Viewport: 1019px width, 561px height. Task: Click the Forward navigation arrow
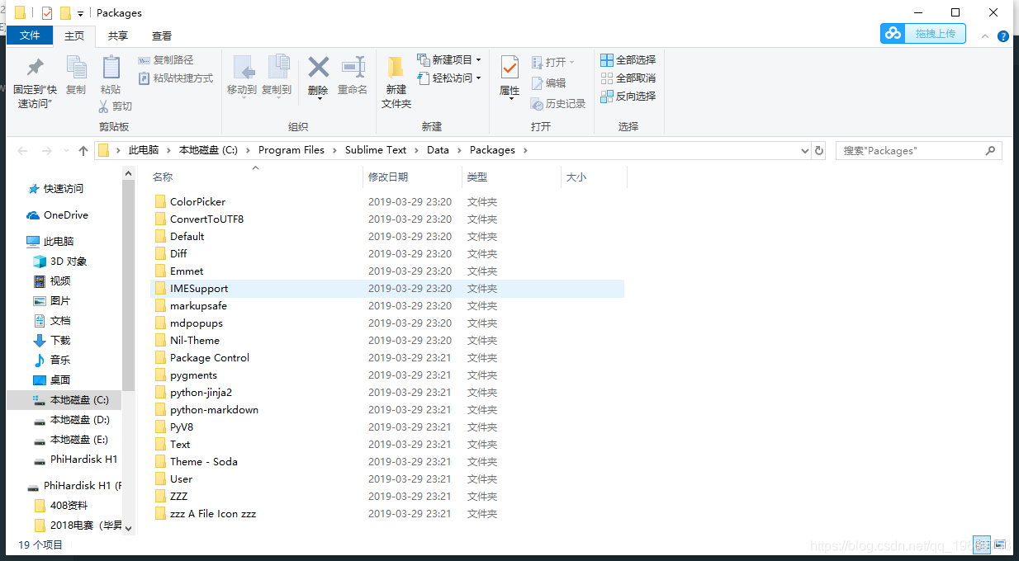click(x=47, y=151)
